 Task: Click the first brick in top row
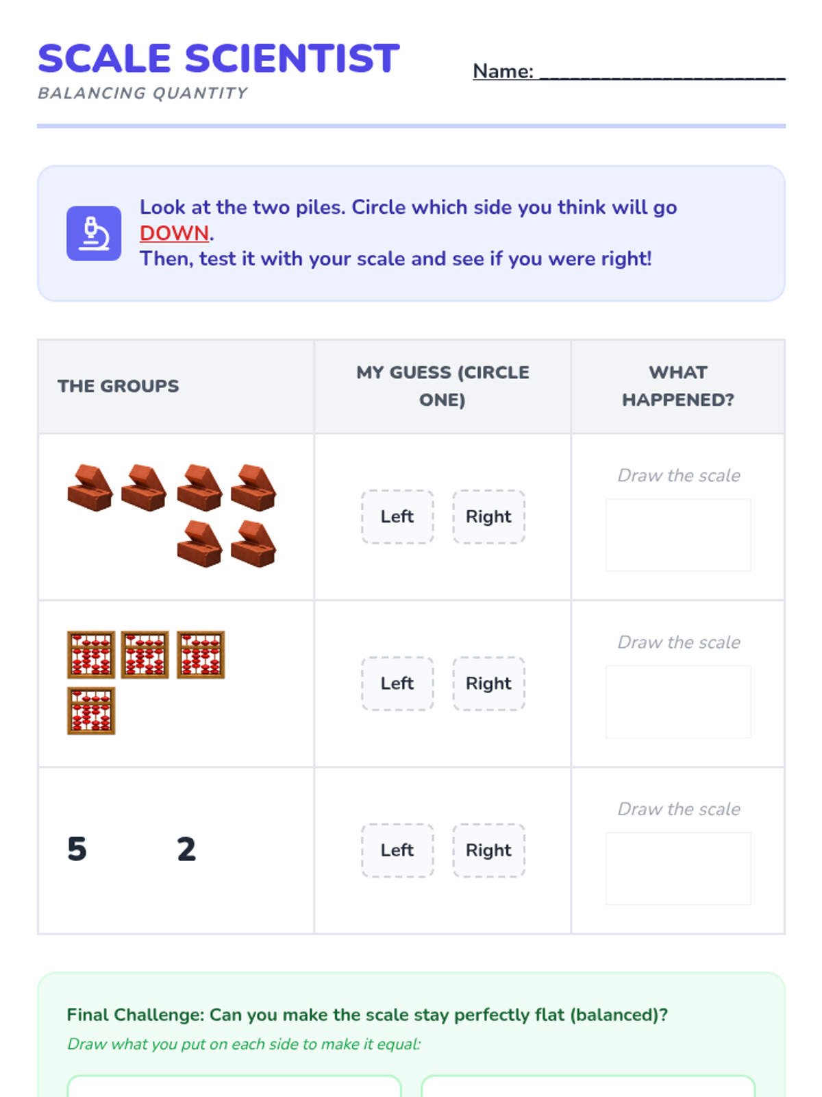90,488
